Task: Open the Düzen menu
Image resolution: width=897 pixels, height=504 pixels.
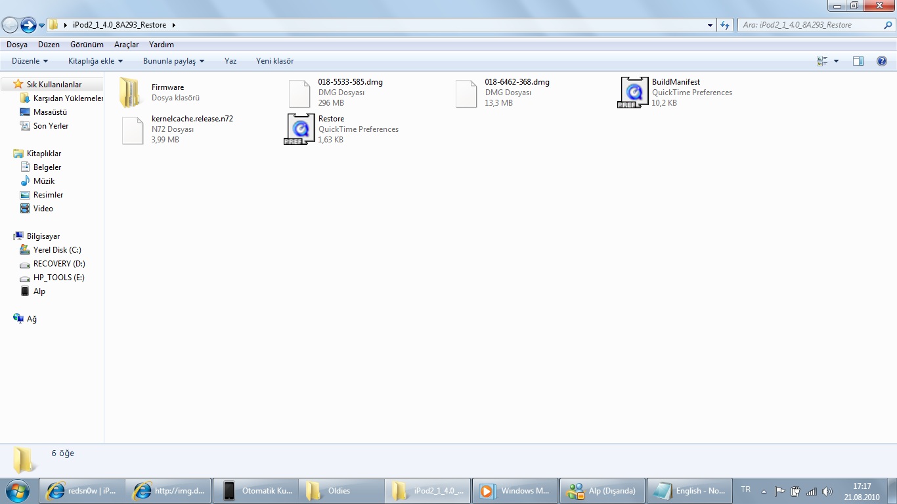Action: [x=49, y=45]
